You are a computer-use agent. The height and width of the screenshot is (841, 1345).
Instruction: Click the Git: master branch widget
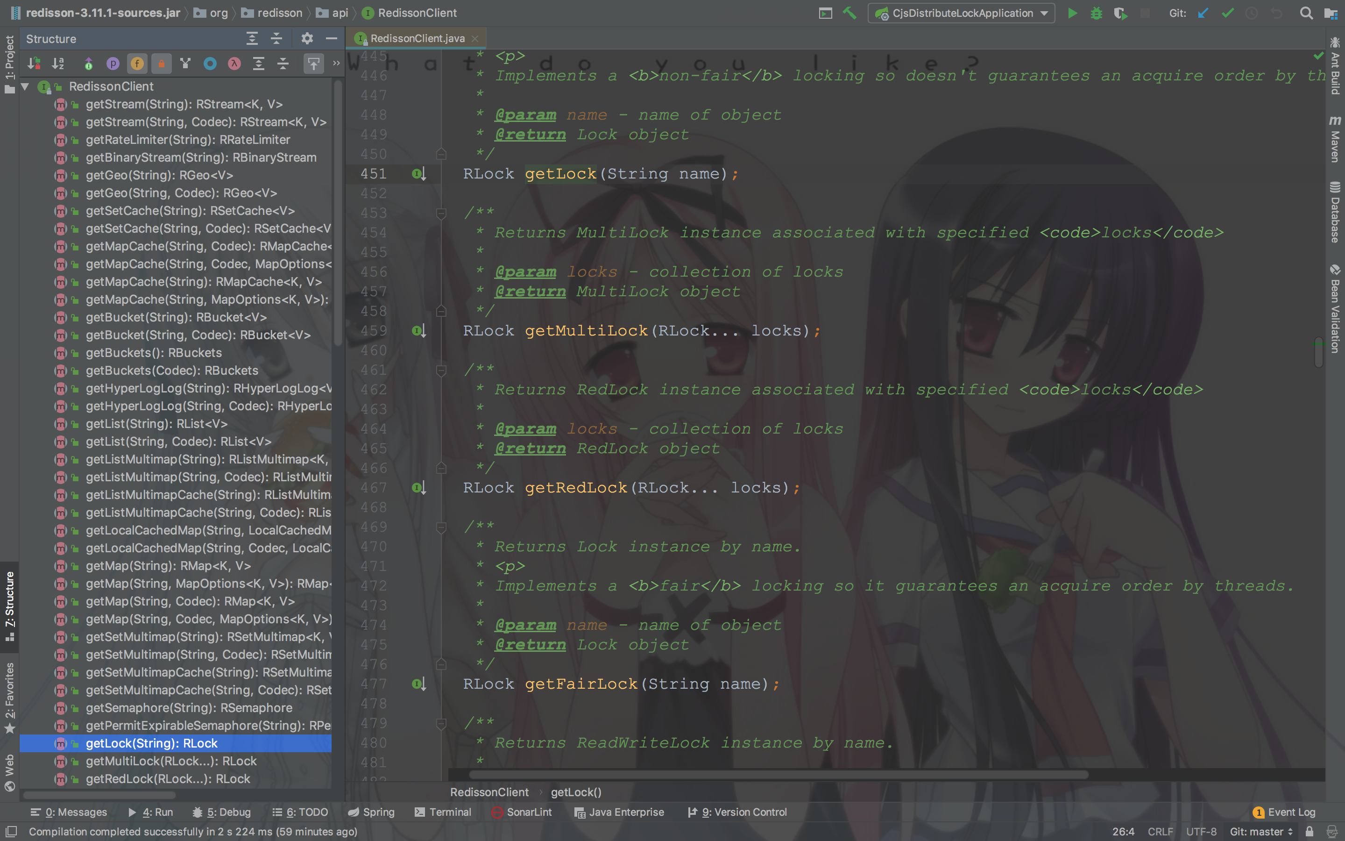[1260, 832]
